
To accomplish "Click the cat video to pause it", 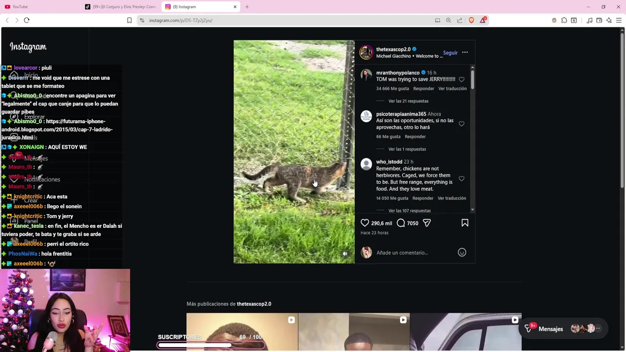I will 294,152.
